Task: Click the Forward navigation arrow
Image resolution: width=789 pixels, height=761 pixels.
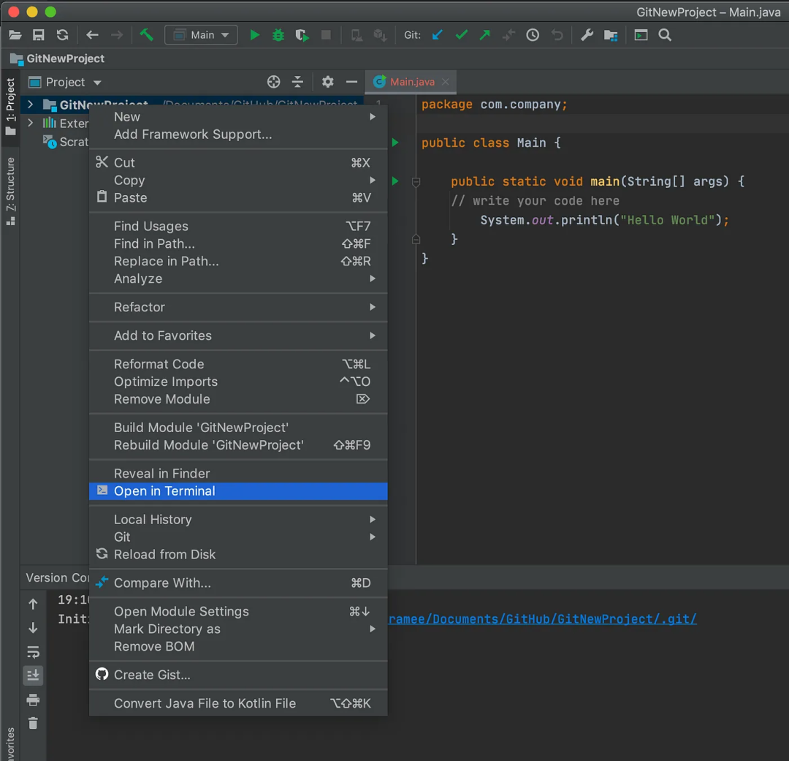Action: coord(117,35)
